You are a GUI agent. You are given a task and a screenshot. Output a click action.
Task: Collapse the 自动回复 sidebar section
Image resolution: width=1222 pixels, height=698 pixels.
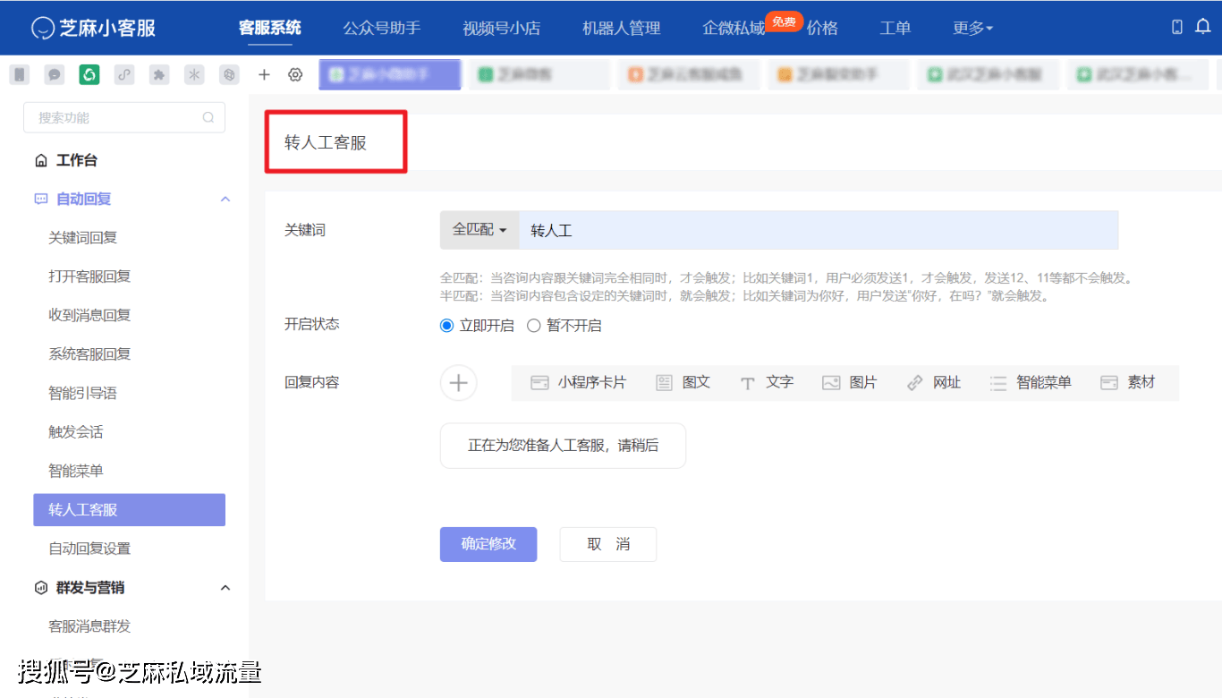pos(225,199)
